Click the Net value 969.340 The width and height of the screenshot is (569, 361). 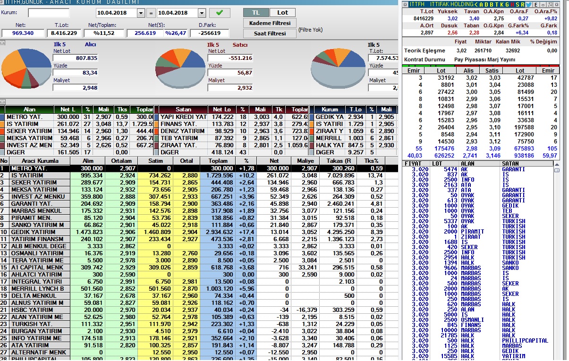23,33
